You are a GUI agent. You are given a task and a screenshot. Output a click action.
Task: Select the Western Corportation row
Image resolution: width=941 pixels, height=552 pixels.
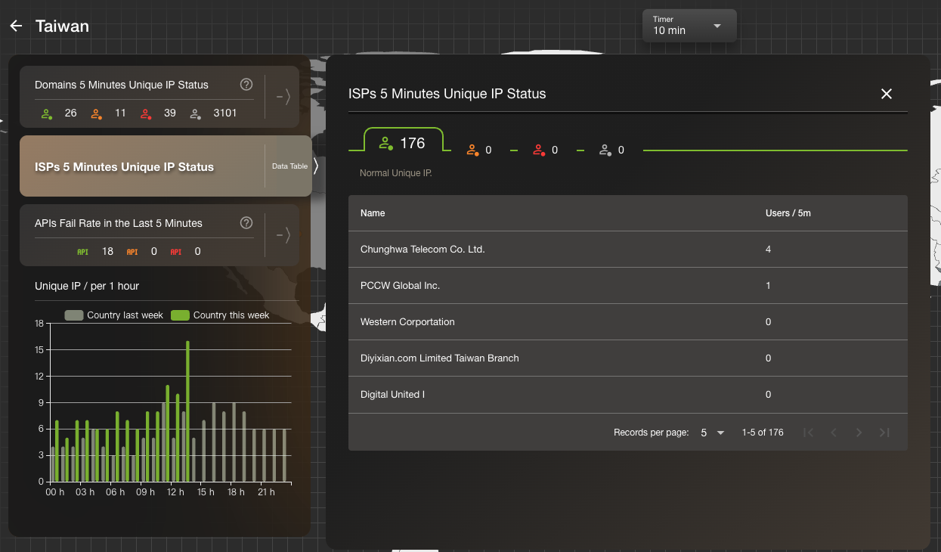[628, 322]
